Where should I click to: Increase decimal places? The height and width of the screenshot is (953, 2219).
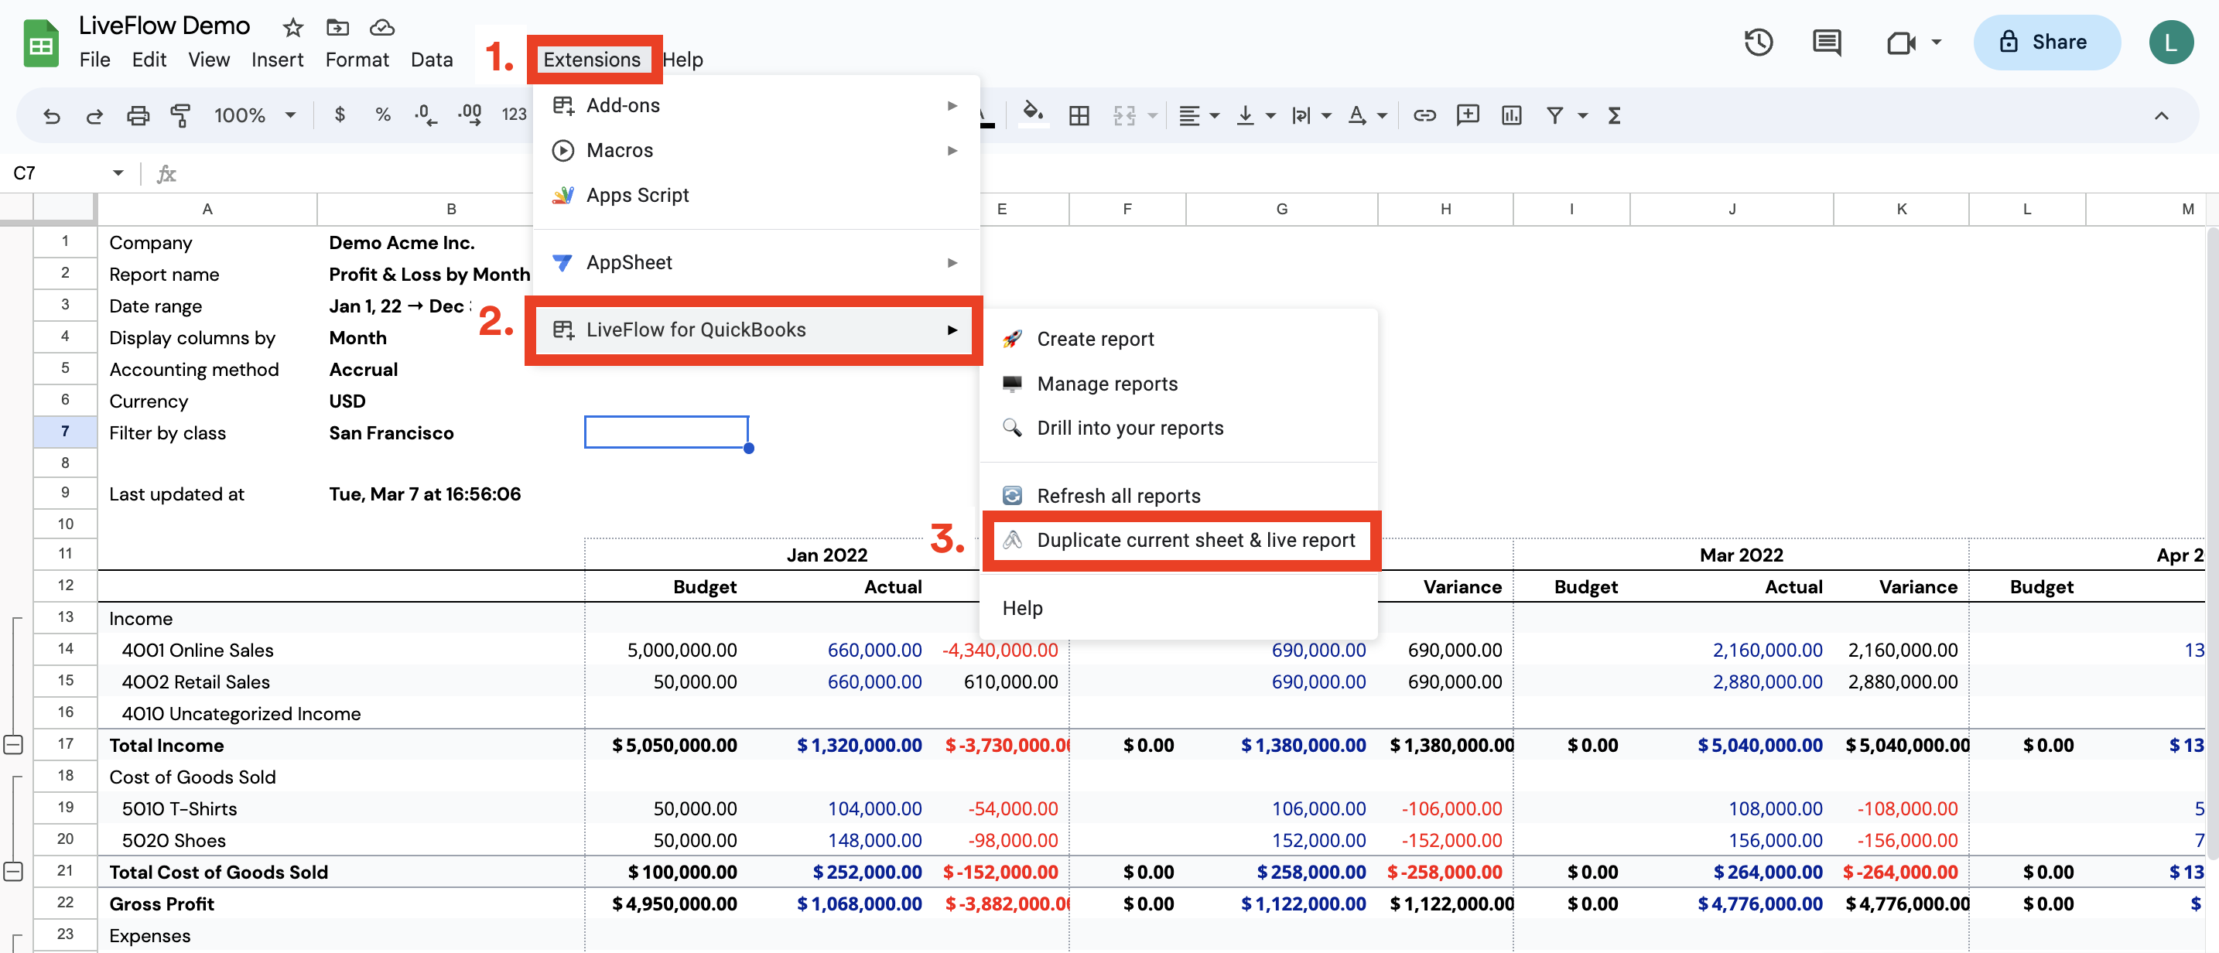470,115
